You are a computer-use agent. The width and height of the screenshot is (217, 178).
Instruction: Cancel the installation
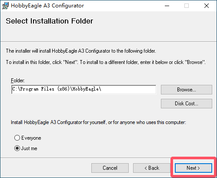pyautogui.click(x=110, y=168)
